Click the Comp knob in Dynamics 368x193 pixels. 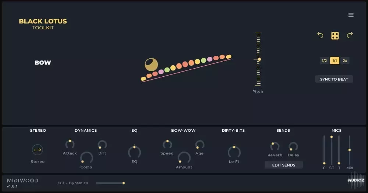[86, 157]
